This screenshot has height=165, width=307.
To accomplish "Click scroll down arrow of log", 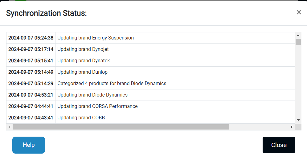I will [298, 120].
